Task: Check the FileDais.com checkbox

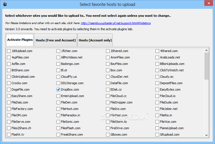Action: (9, 102)
